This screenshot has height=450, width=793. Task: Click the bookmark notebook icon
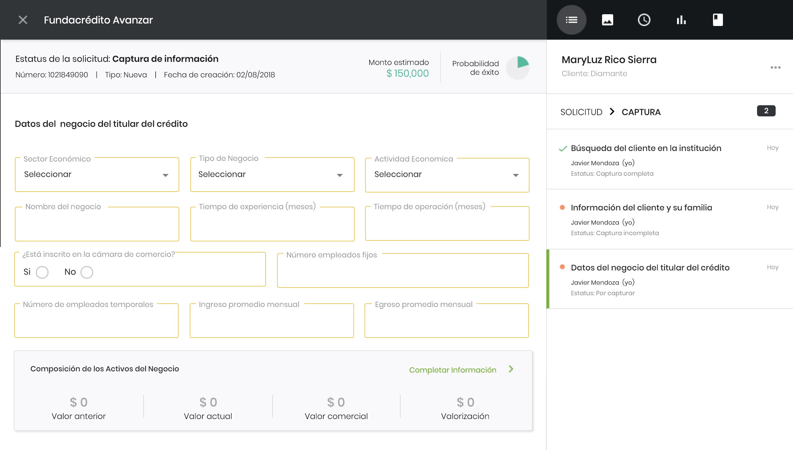click(718, 20)
